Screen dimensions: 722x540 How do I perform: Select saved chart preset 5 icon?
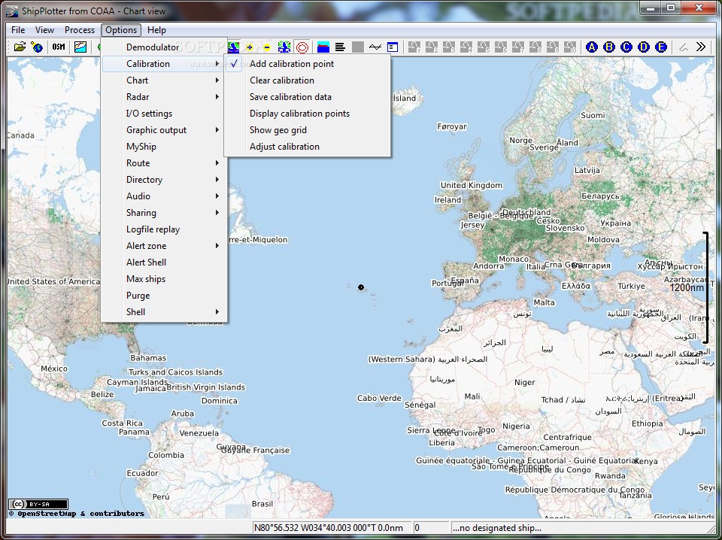pyautogui.click(x=484, y=47)
